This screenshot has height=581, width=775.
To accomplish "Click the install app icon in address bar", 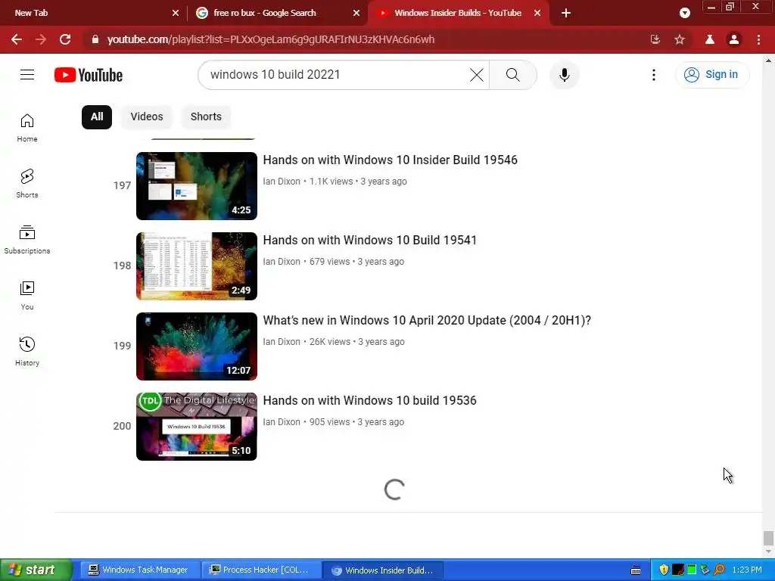I will click(x=655, y=39).
